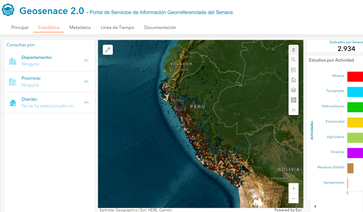Open the Metadatos tab
The image size is (363, 212).
pyautogui.click(x=80, y=27)
